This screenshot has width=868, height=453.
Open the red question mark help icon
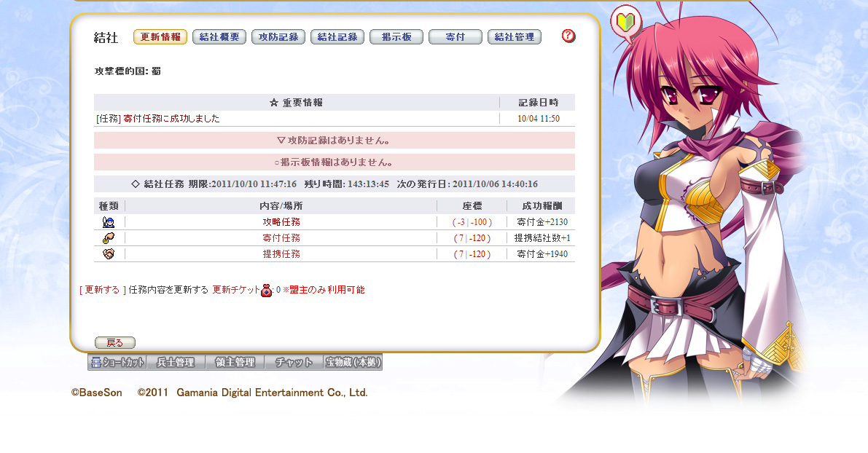click(x=568, y=36)
